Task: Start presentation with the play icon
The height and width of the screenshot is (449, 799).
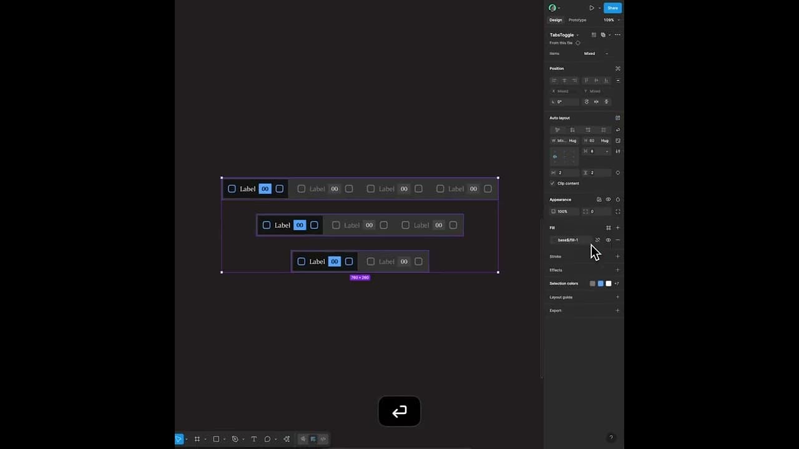Action: (x=592, y=8)
